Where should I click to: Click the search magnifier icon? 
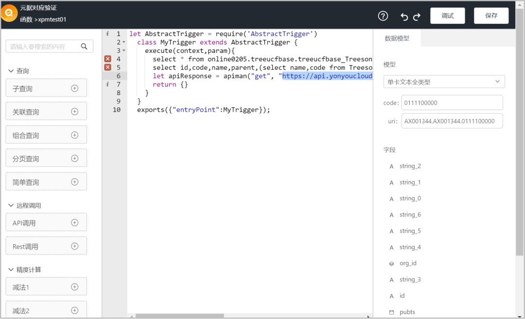click(84, 47)
